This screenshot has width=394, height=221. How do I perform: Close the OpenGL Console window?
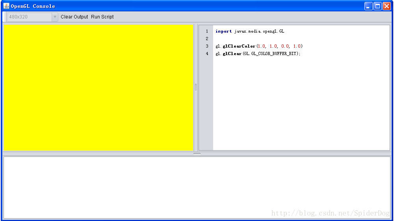click(387, 6)
